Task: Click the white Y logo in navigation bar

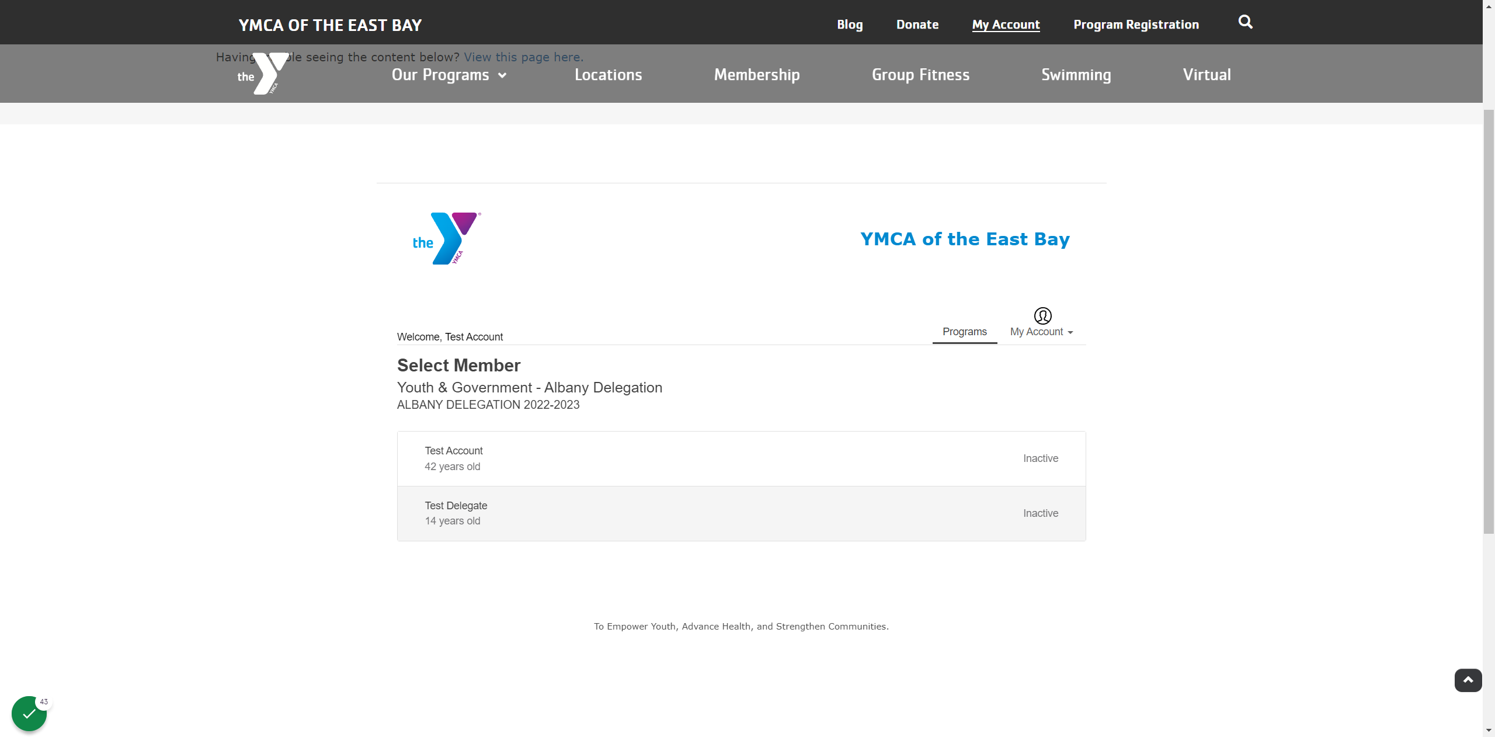Action: pos(263,74)
